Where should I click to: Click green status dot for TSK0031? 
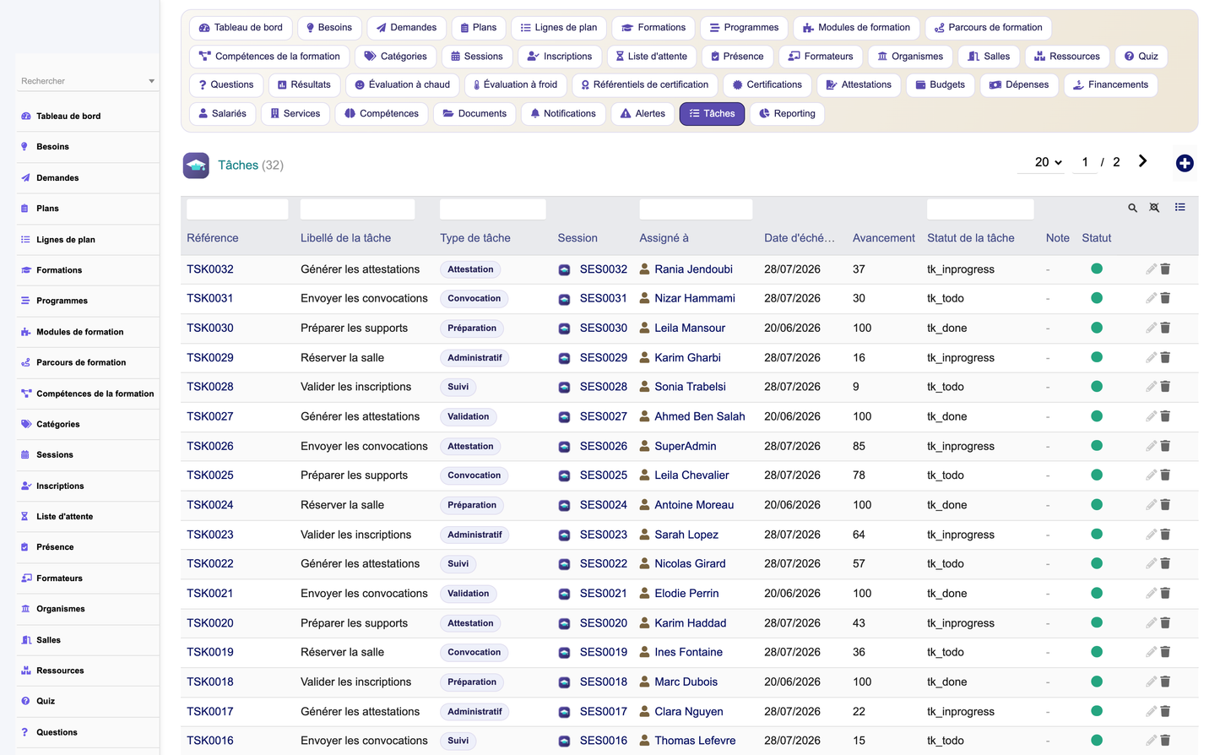click(1097, 298)
